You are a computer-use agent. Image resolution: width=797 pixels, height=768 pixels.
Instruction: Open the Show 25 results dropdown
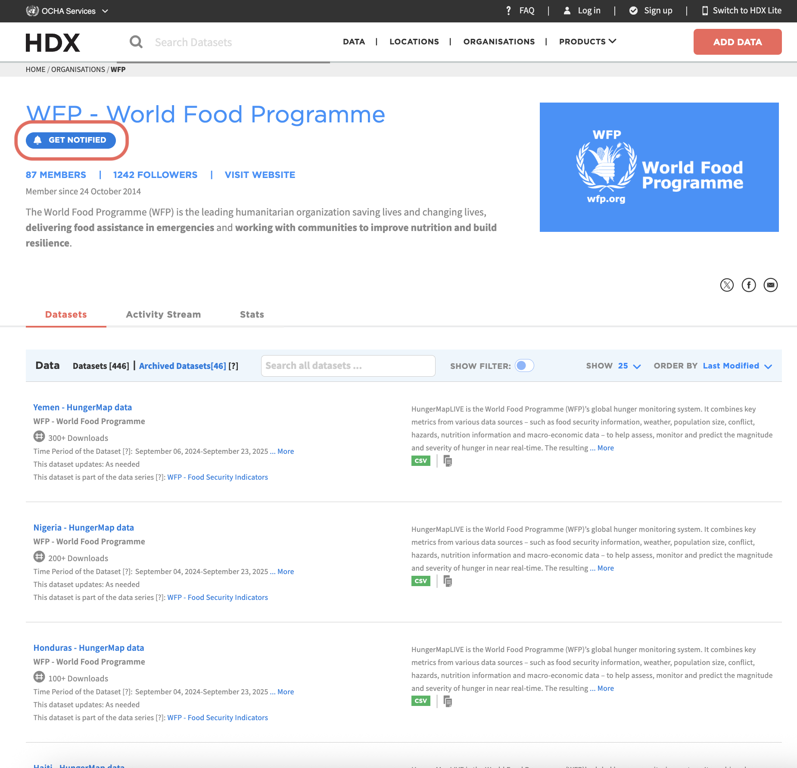pyautogui.click(x=629, y=366)
